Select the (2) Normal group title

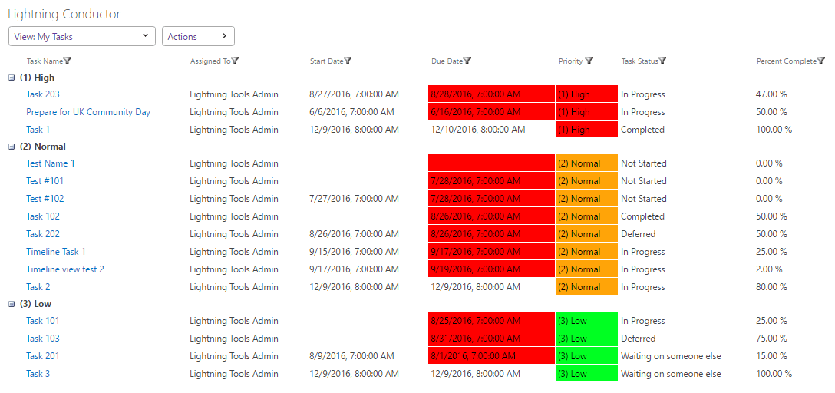pyautogui.click(x=43, y=147)
